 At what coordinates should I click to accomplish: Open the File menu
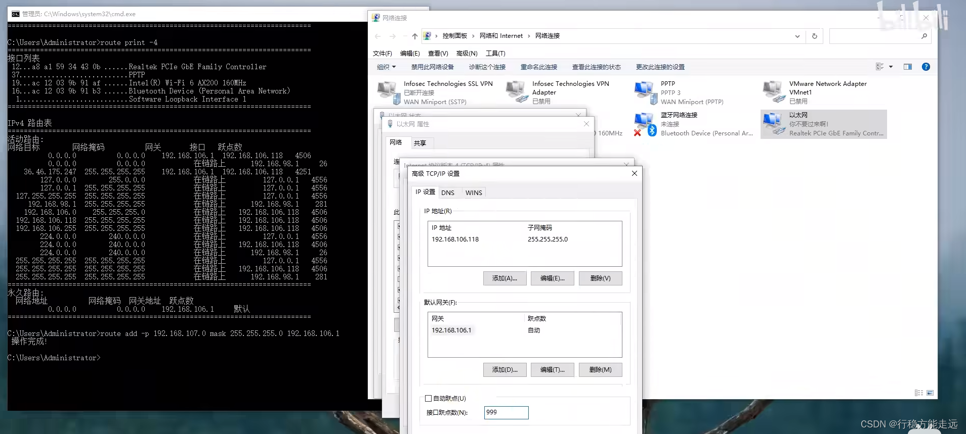coord(383,54)
